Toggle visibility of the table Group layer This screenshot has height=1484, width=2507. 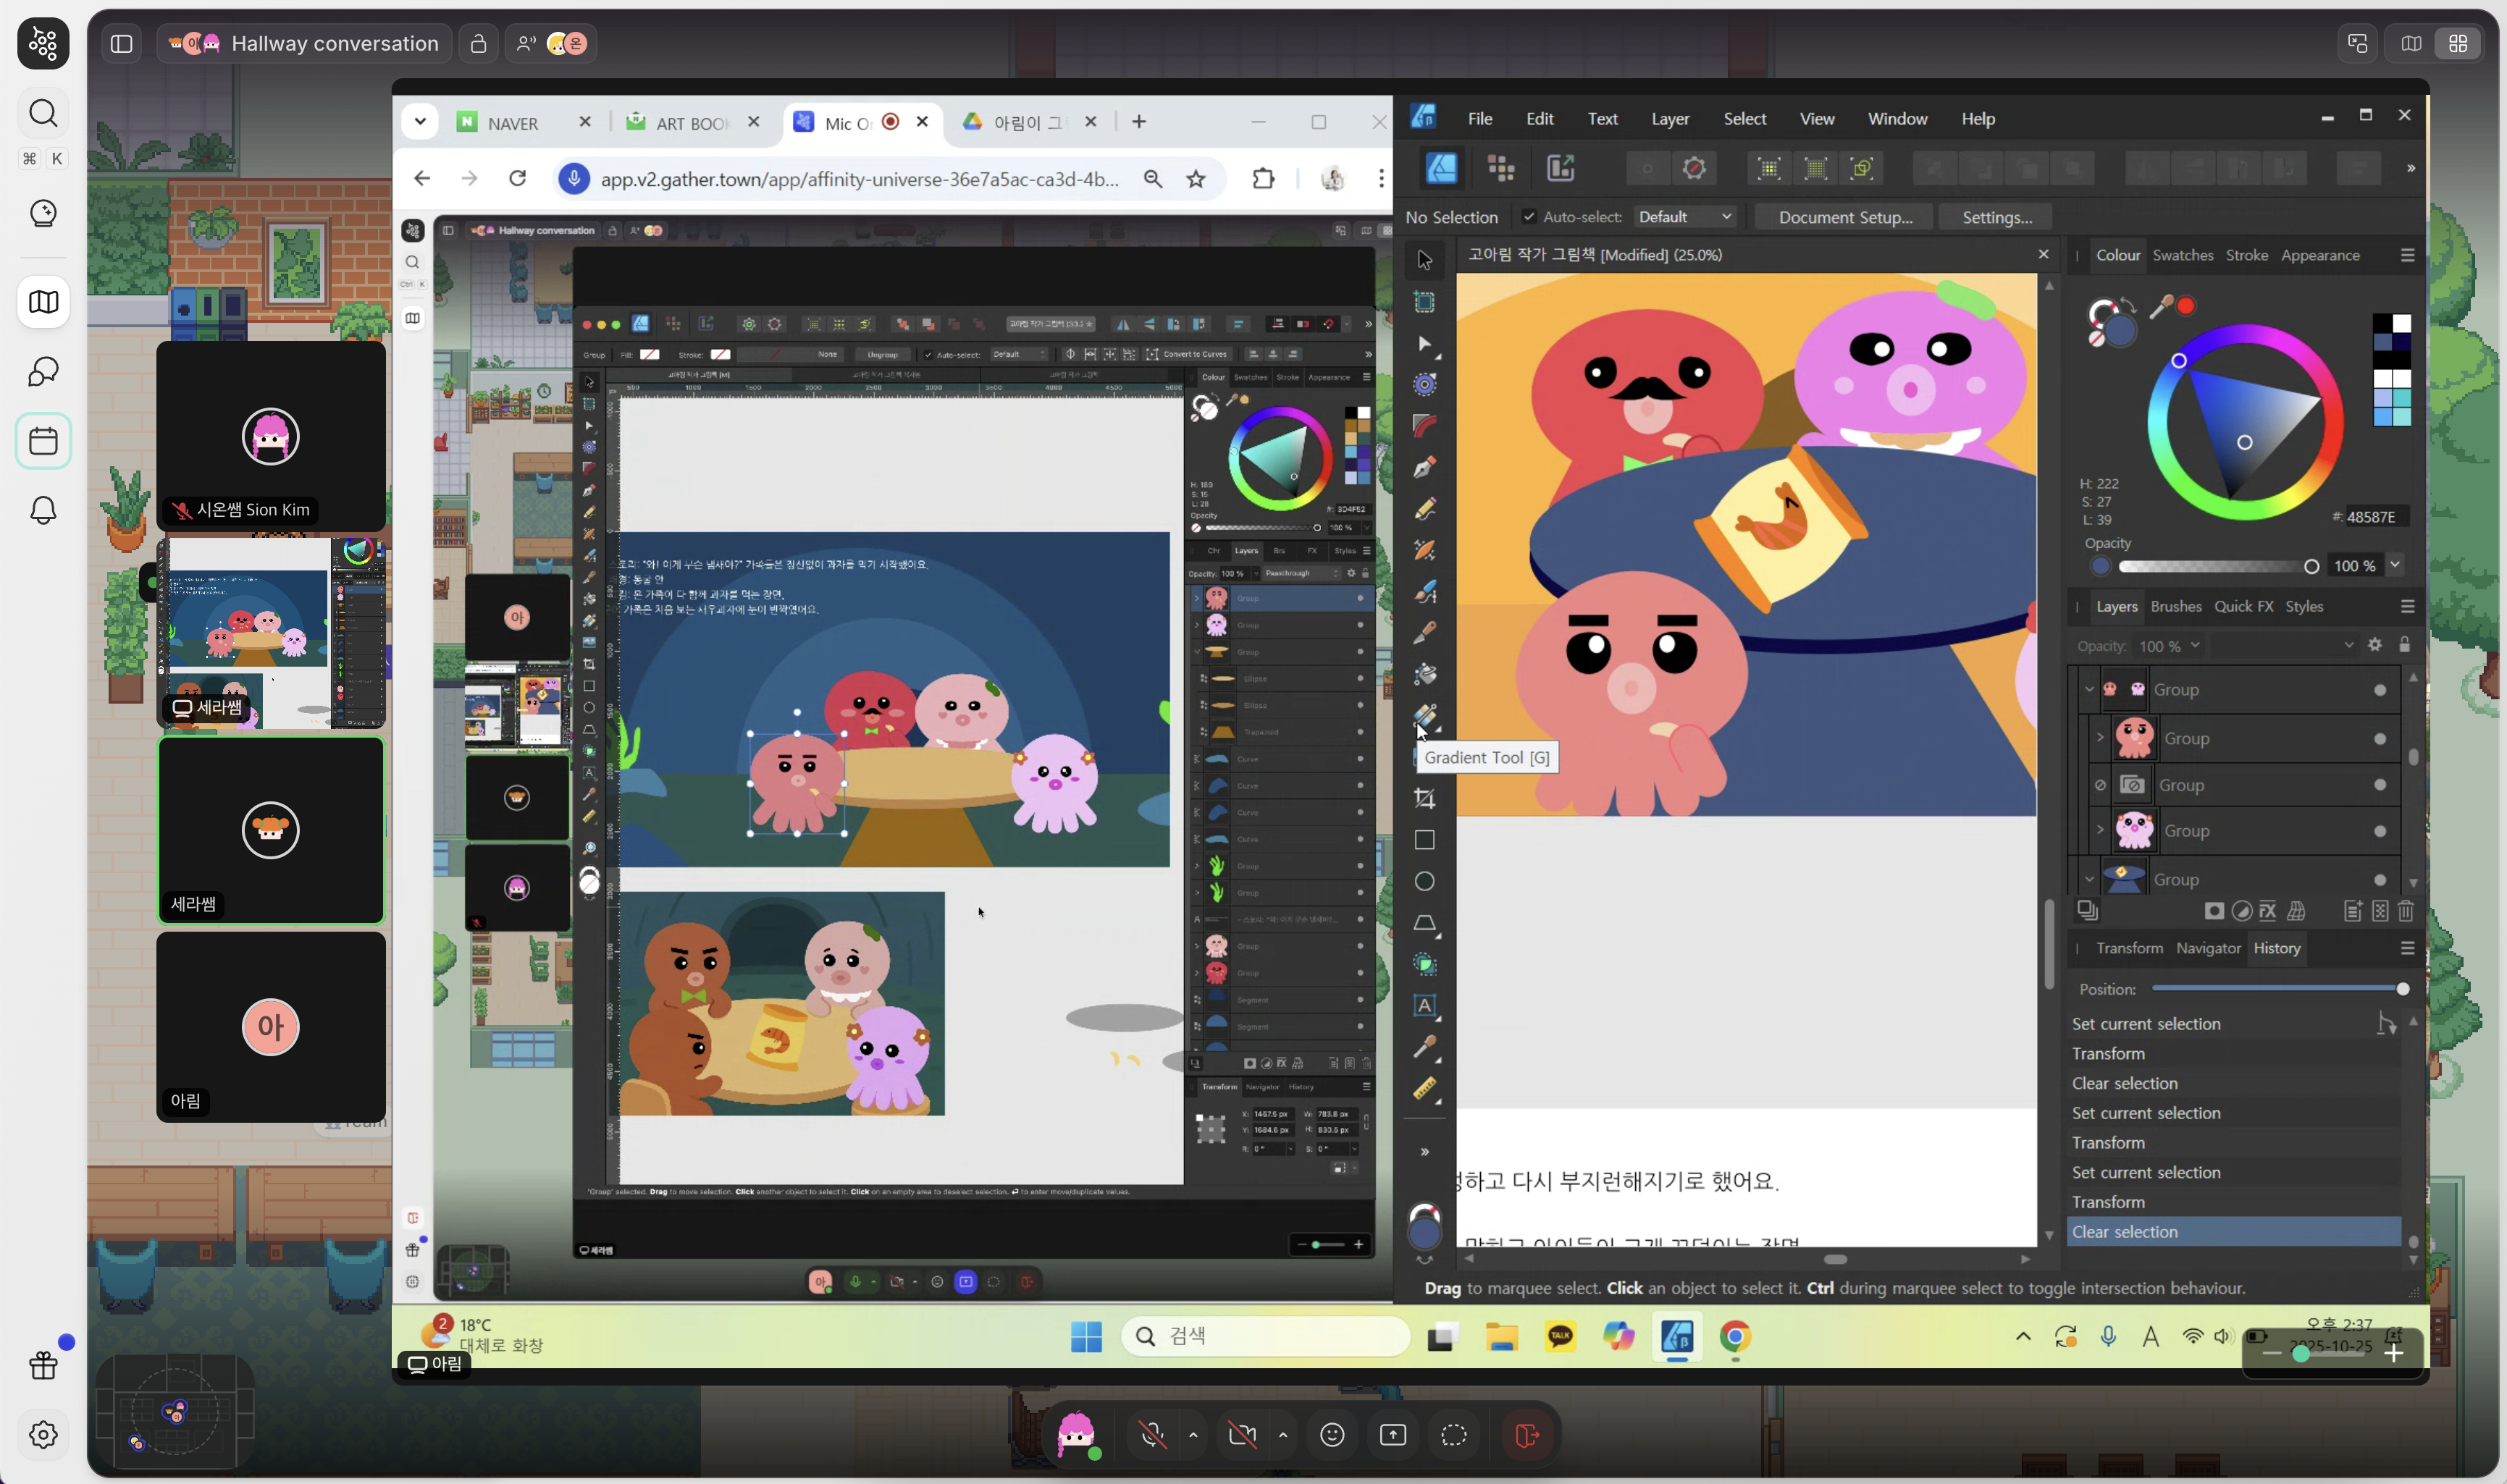tap(2380, 880)
